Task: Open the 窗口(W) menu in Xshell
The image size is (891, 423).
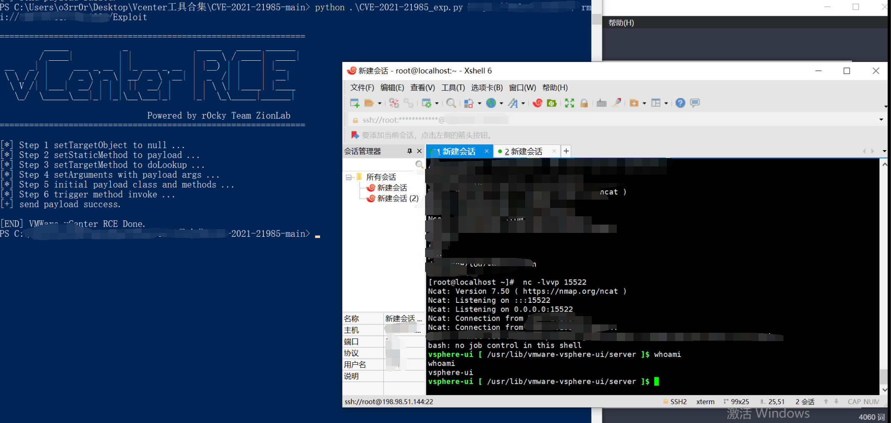Action: [x=523, y=88]
